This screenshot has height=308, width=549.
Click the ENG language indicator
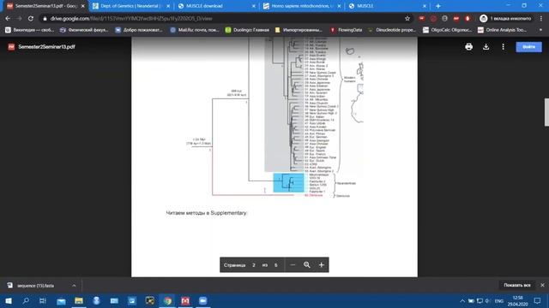499,300
